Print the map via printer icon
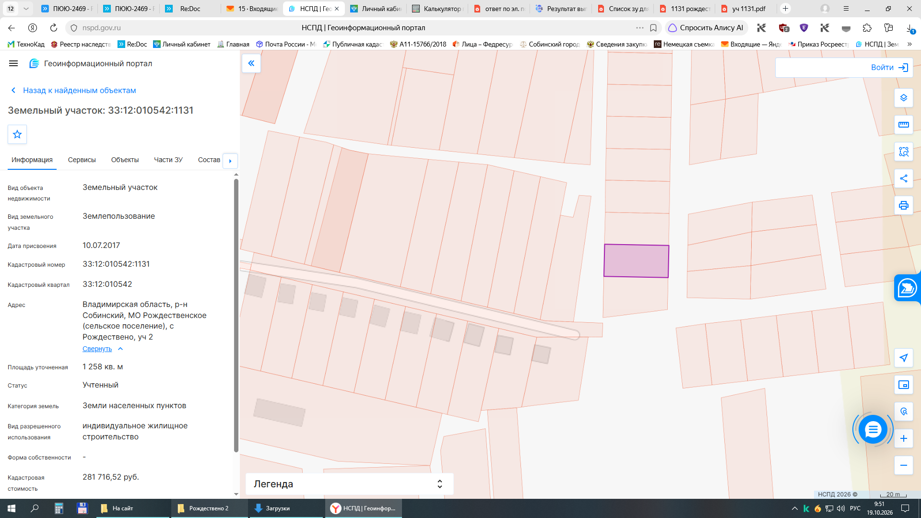This screenshot has height=518, width=921. click(x=904, y=205)
